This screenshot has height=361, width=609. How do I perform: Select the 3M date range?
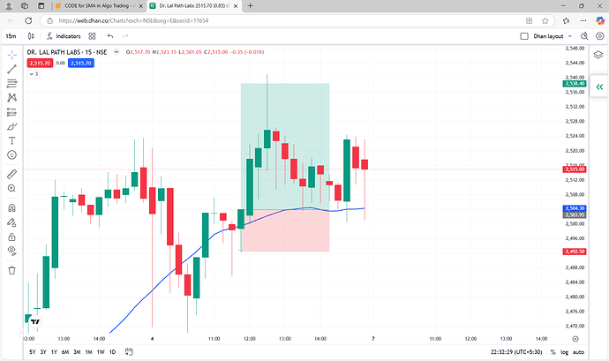click(x=77, y=352)
